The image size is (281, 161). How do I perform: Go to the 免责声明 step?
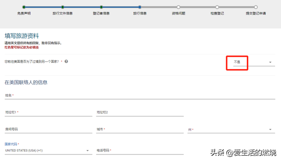pos(24,11)
